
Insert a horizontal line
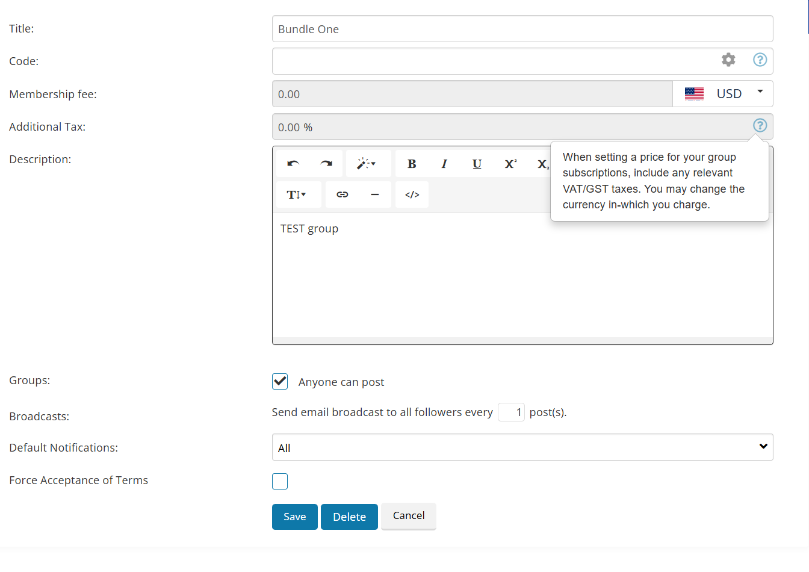tap(375, 194)
